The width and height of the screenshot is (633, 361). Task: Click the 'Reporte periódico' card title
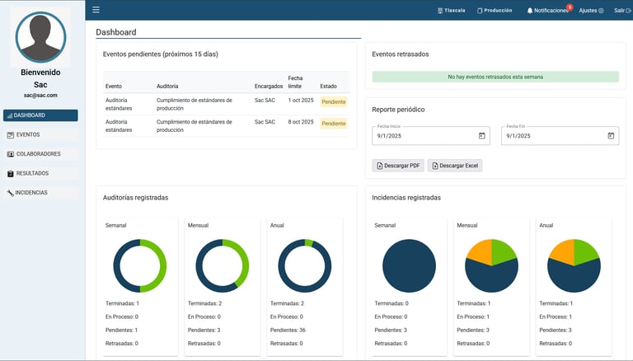[398, 110]
